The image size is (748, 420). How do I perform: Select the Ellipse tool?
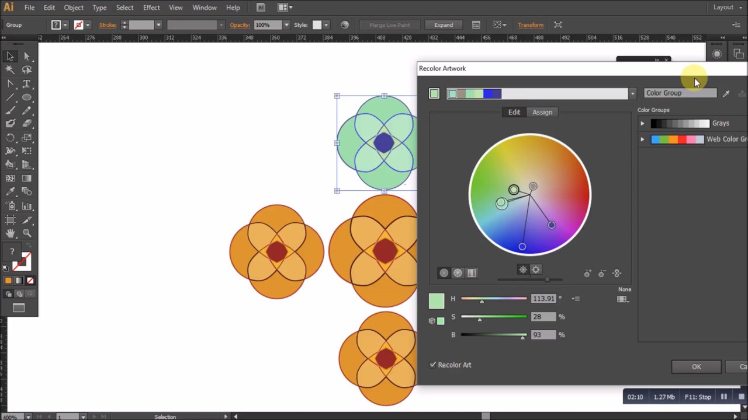[x=27, y=97]
